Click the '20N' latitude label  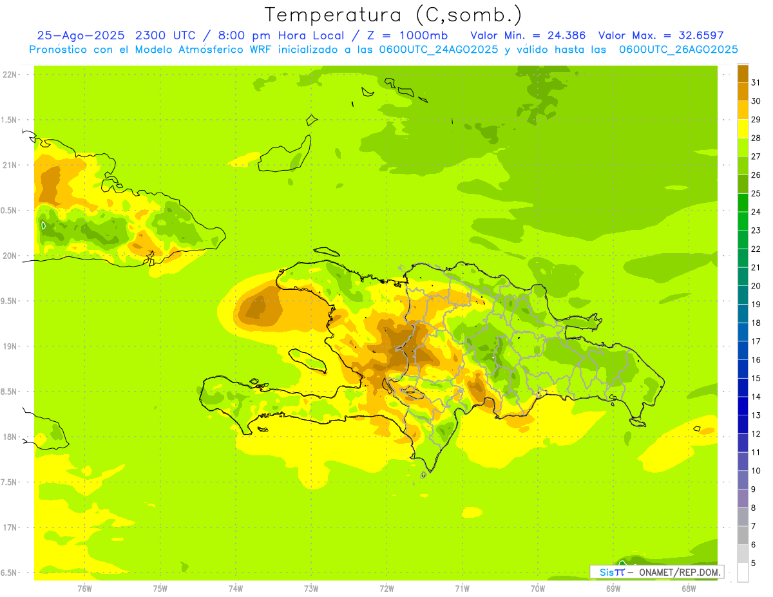(x=10, y=256)
